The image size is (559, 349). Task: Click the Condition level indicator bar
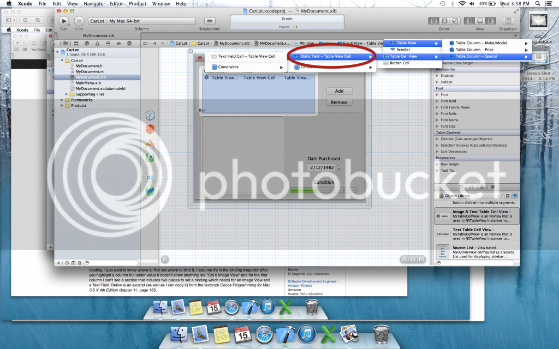[324, 190]
